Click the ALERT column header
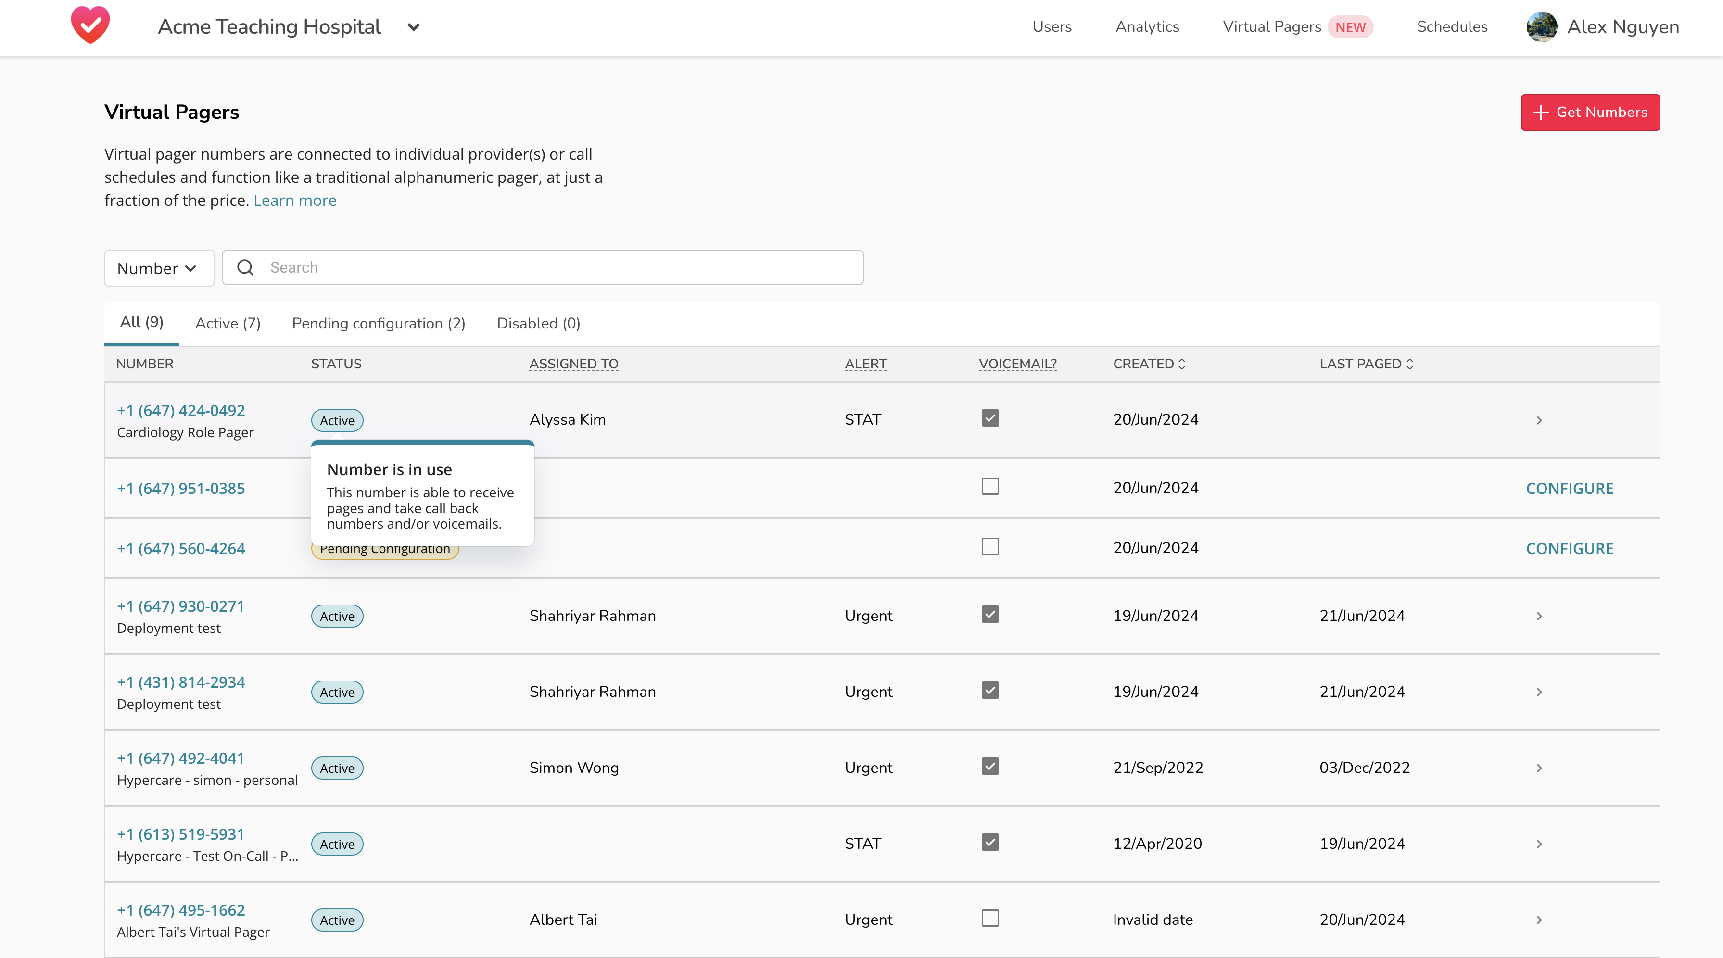Image resolution: width=1723 pixels, height=958 pixels. tap(865, 364)
